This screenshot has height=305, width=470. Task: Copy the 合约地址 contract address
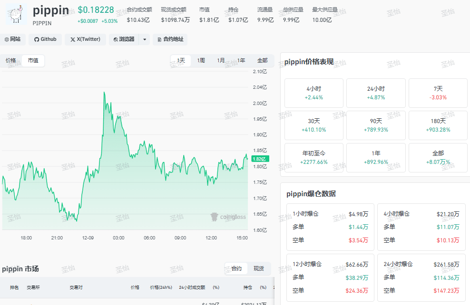point(170,39)
